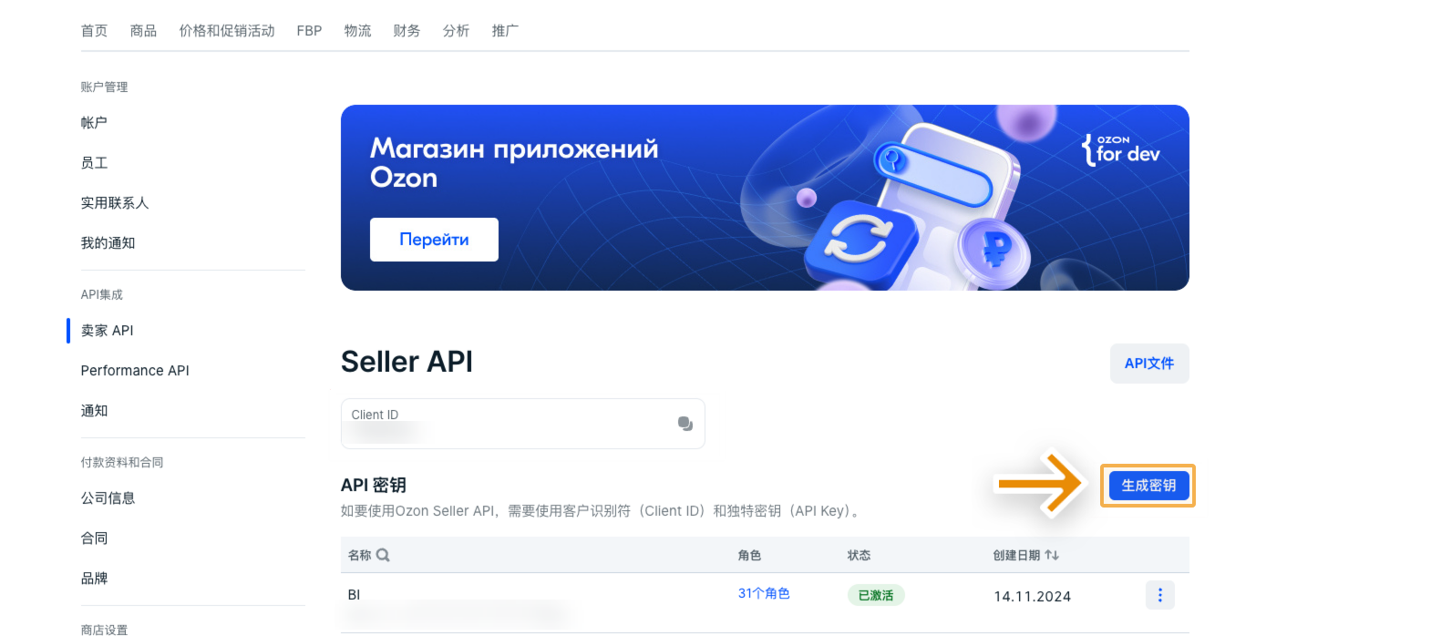Go to 员工 in sidebar

pyautogui.click(x=94, y=163)
